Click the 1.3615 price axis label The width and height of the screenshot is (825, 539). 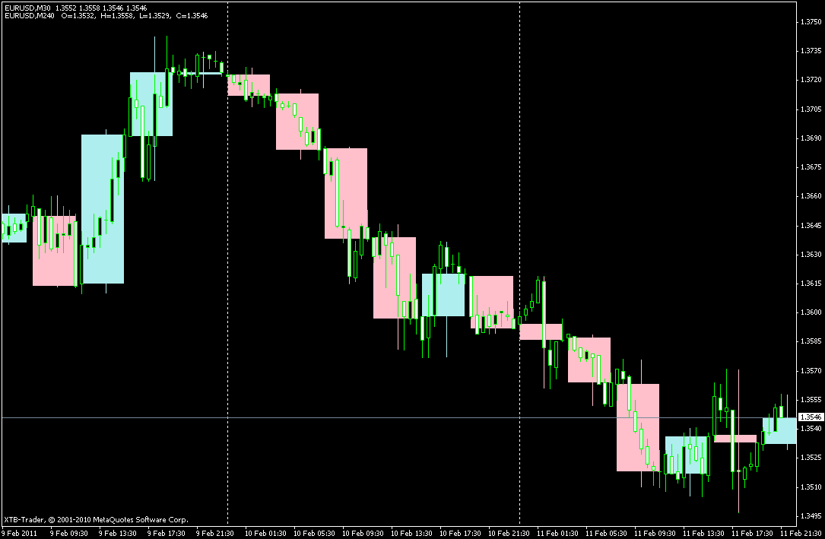click(811, 284)
